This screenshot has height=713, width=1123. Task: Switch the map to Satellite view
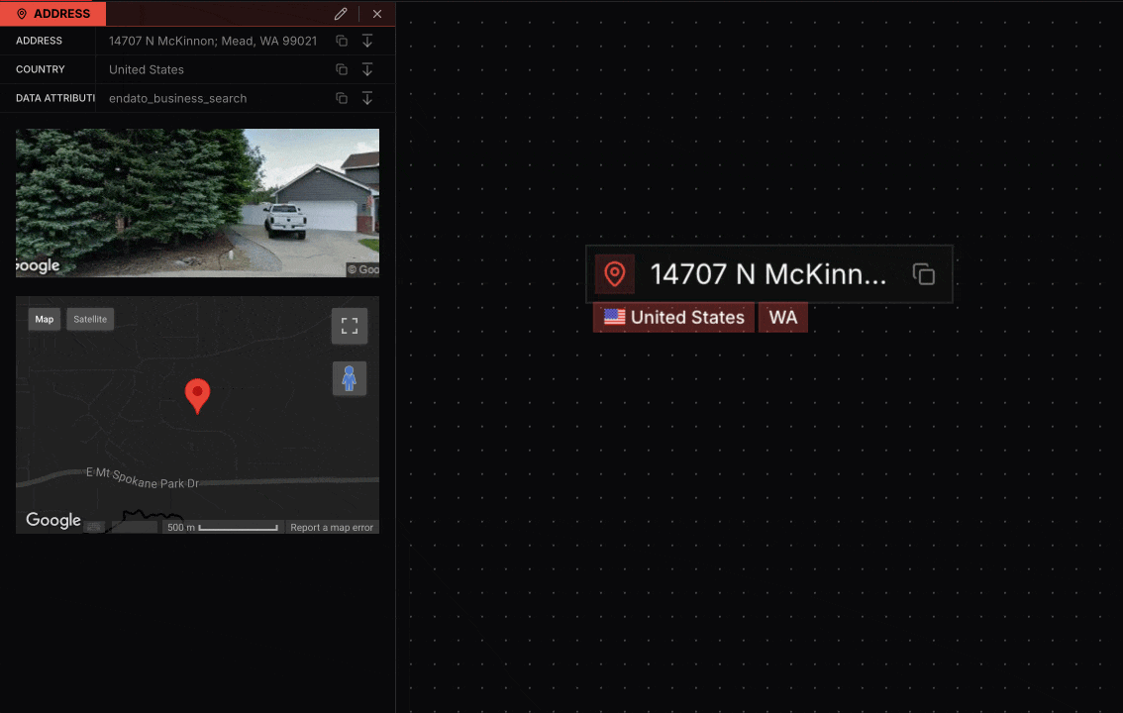[90, 319]
